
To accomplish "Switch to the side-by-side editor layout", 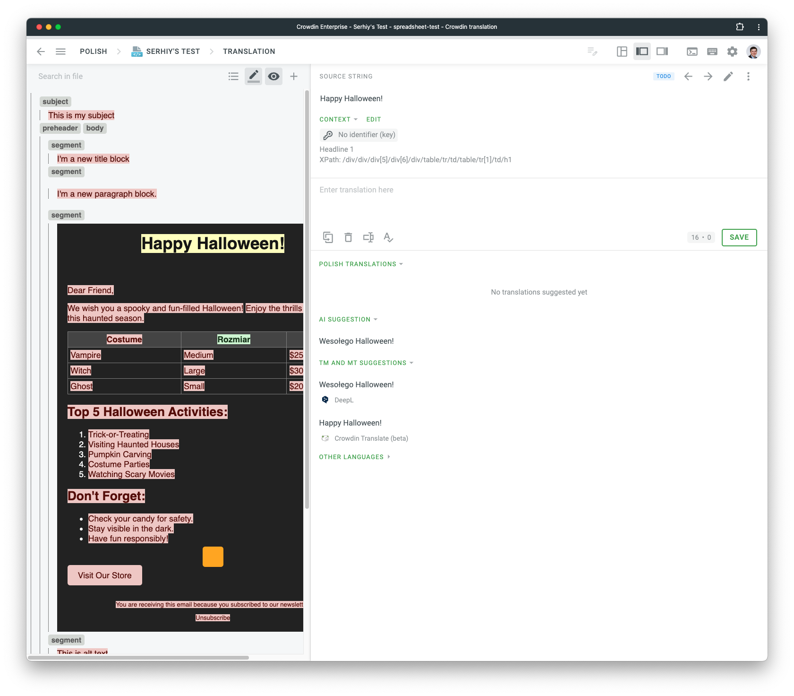I will tap(622, 52).
